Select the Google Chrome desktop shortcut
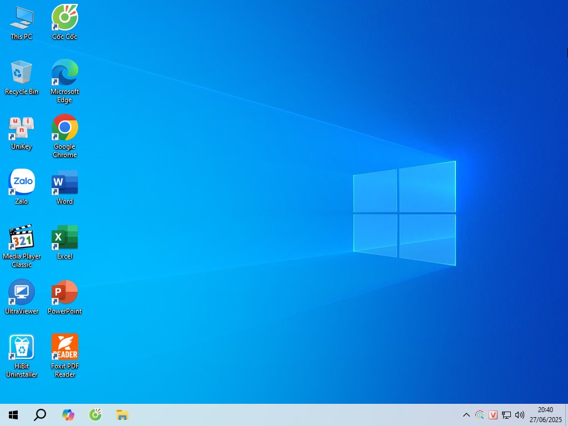 point(65,128)
